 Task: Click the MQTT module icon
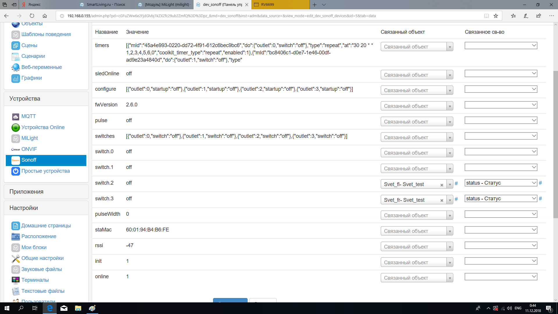point(15,117)
